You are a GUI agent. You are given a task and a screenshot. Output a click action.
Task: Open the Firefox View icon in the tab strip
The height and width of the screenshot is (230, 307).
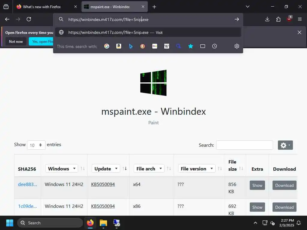(6, 7)
